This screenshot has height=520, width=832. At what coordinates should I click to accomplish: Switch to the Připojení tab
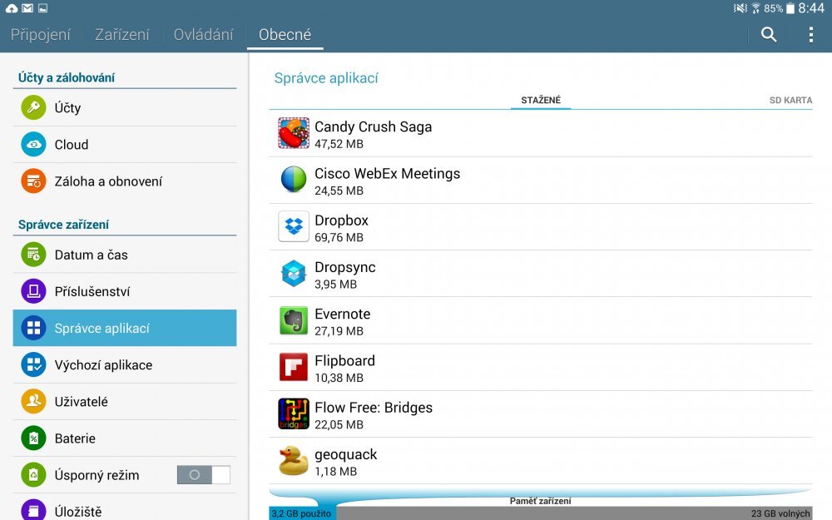[40, 34]
